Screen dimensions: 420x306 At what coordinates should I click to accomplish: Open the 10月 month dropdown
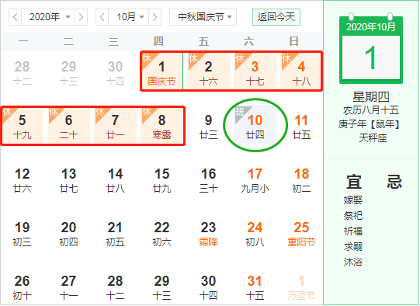[x=129, y=17]
